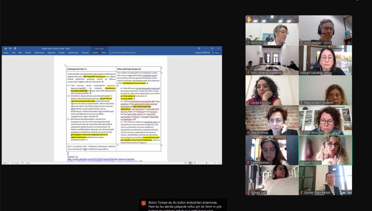Screen dimensions: 372x211
Task: Click the proofing check icon in status bar
Action: 22,163
